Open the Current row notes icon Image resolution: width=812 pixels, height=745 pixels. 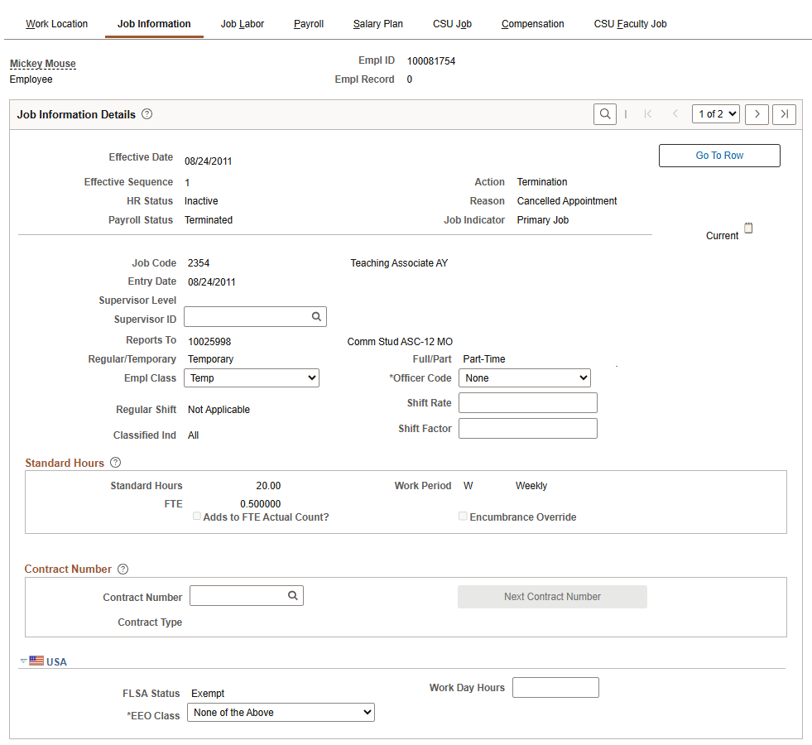click(748, 228)
